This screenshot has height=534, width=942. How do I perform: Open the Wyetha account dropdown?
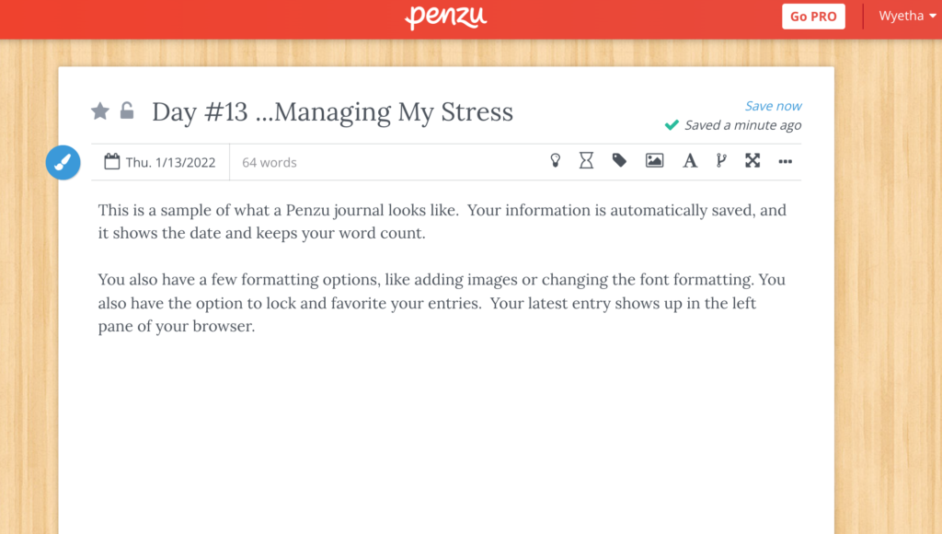point(901,17)
